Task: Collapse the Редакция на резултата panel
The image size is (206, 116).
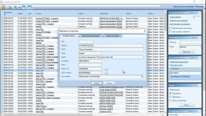Action: pos(200,13)
